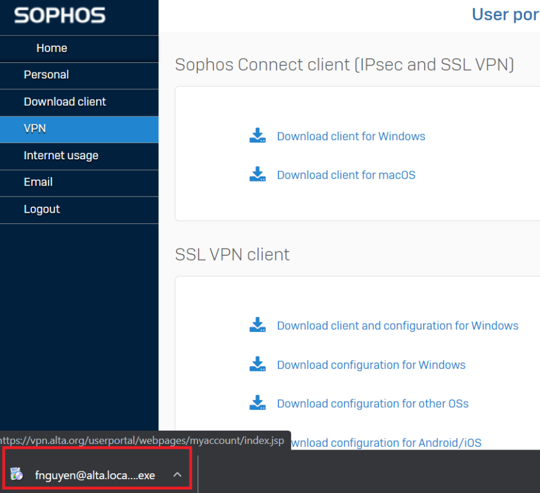This screenshot has height=493, width=540.
Task: Click icon beside client and configuration for Windows
Action: (x=257, y=325)
